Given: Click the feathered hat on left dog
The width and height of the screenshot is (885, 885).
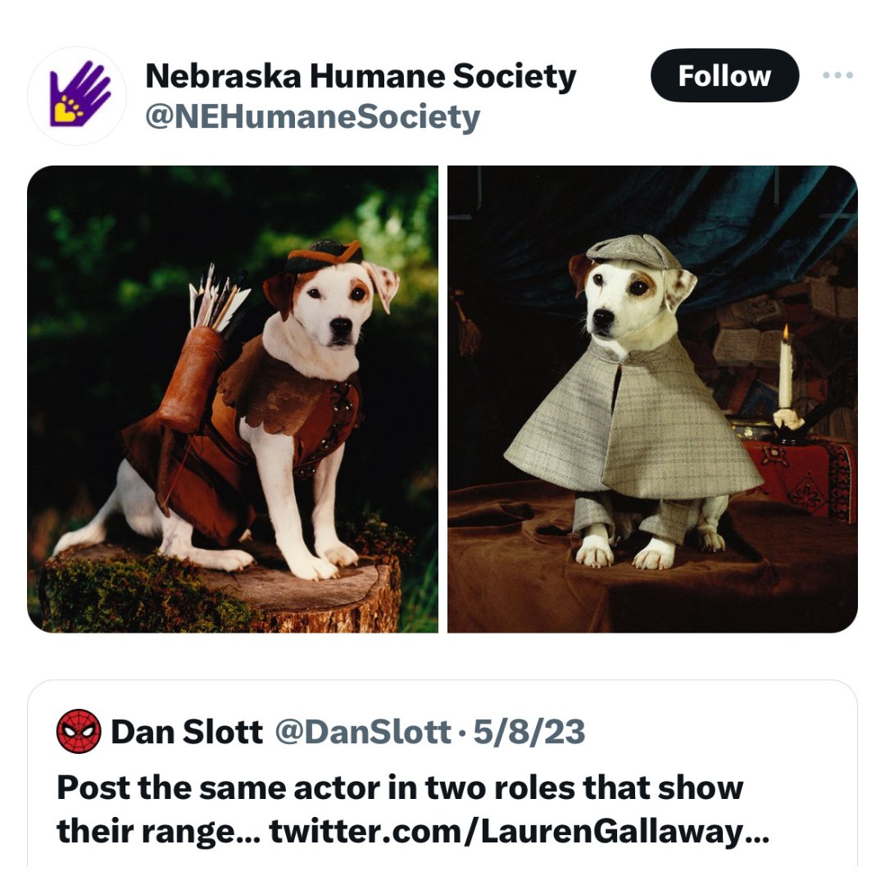Looking at the screenshot, I should pyautogui.click(x=323, y=255).
